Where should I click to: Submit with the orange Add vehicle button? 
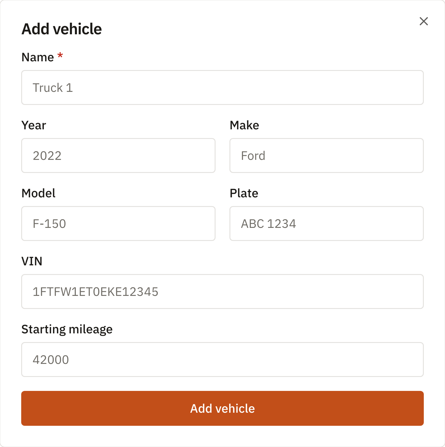[x=222, y=408]
